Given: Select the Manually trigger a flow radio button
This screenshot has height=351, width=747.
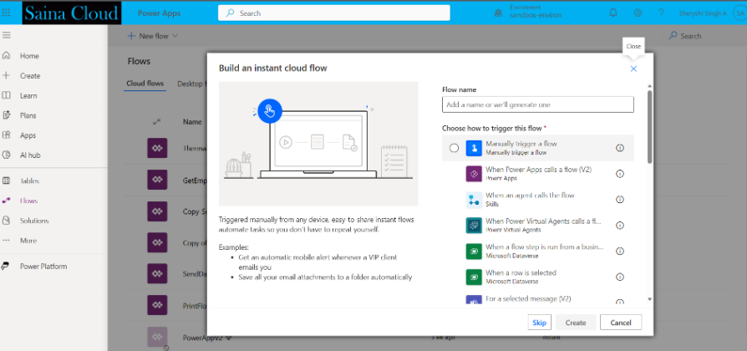Looking at the screenshot, I should (454, 148).
